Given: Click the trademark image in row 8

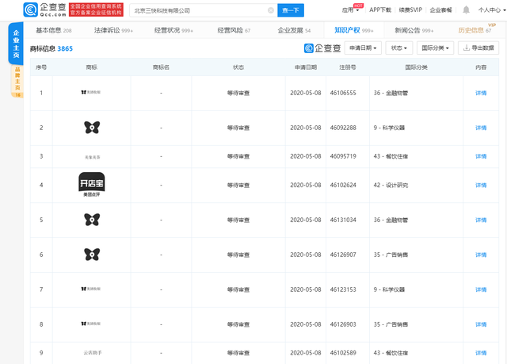Looking at the screenshot, I should pyautogui.click(x=91, y=324).
